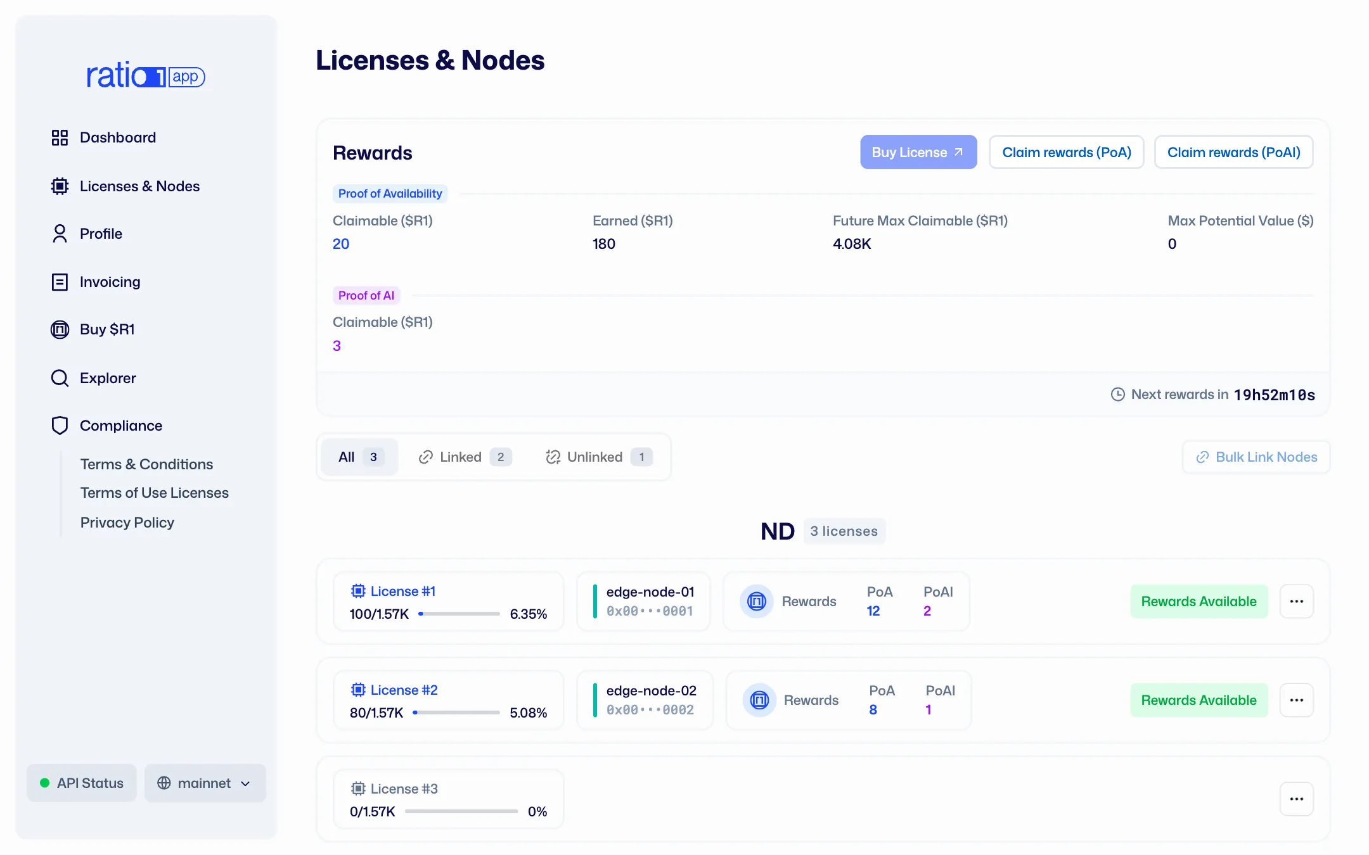Image resolution: width=1369 pixels, height=855 pixels.
Task: Click the rewards coin icon for edge-node-01
Action: (x=757, y=601)
